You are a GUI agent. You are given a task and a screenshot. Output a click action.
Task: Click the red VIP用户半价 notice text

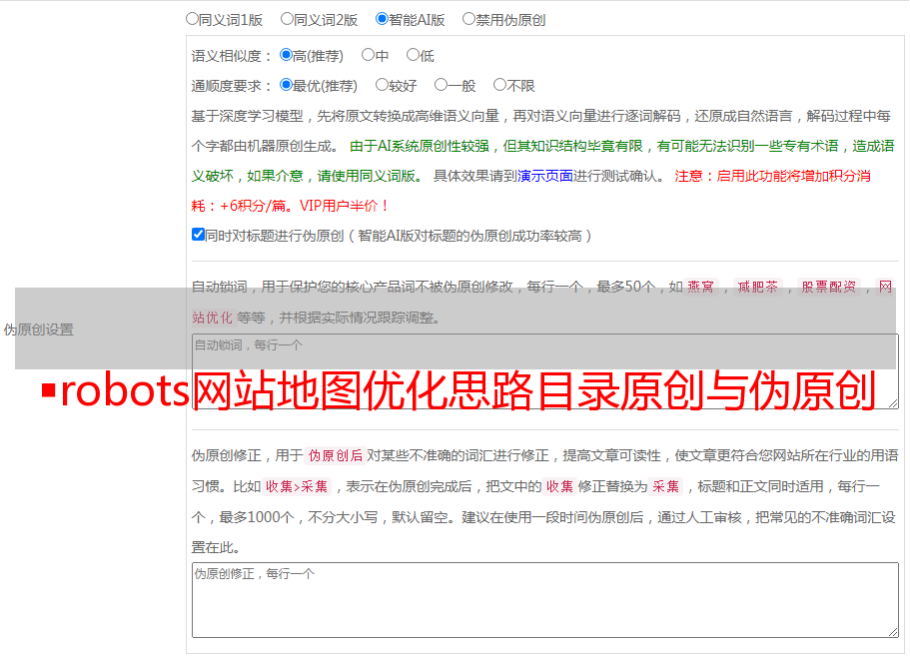pos(344,206)
